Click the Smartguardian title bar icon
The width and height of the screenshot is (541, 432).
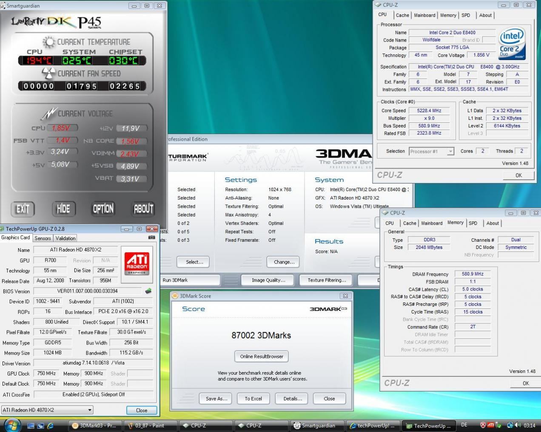pyautogui.click(x=3, y=6)
